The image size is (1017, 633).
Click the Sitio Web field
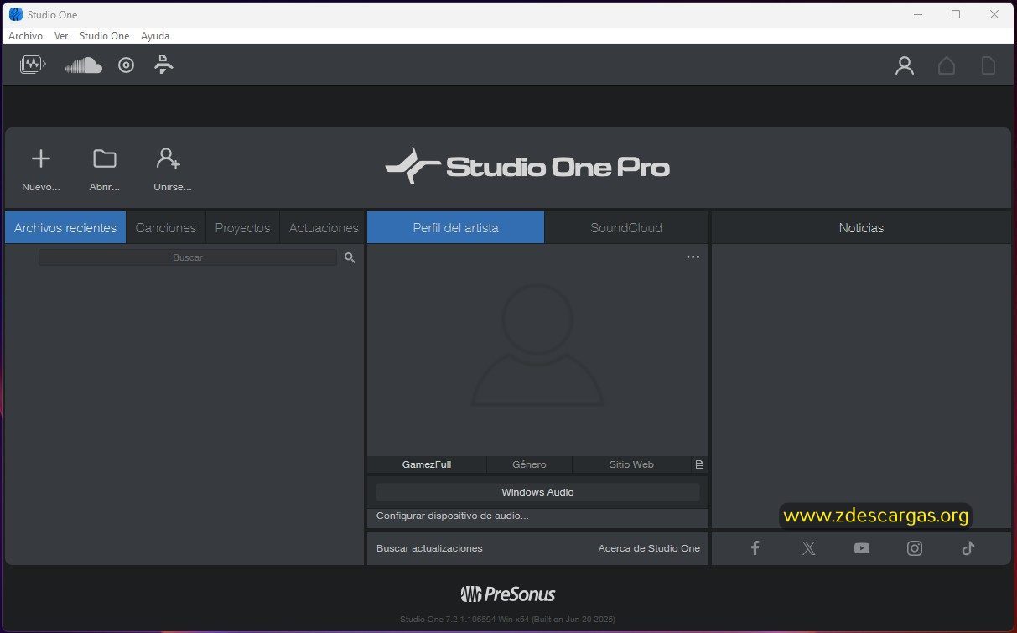click(631, 464)
